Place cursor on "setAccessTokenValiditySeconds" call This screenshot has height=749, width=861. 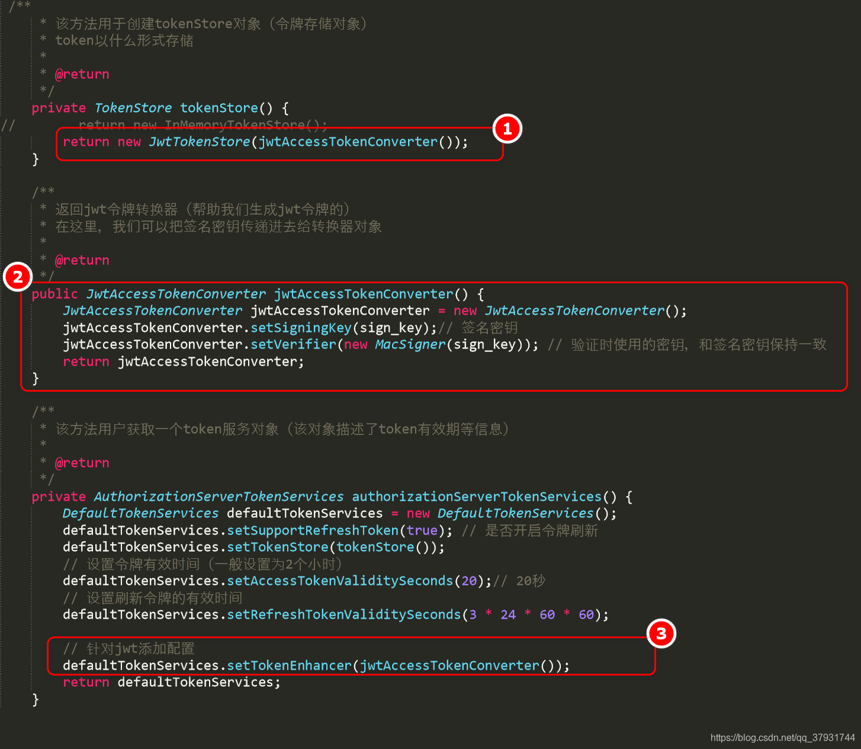(x=340, y=581)
